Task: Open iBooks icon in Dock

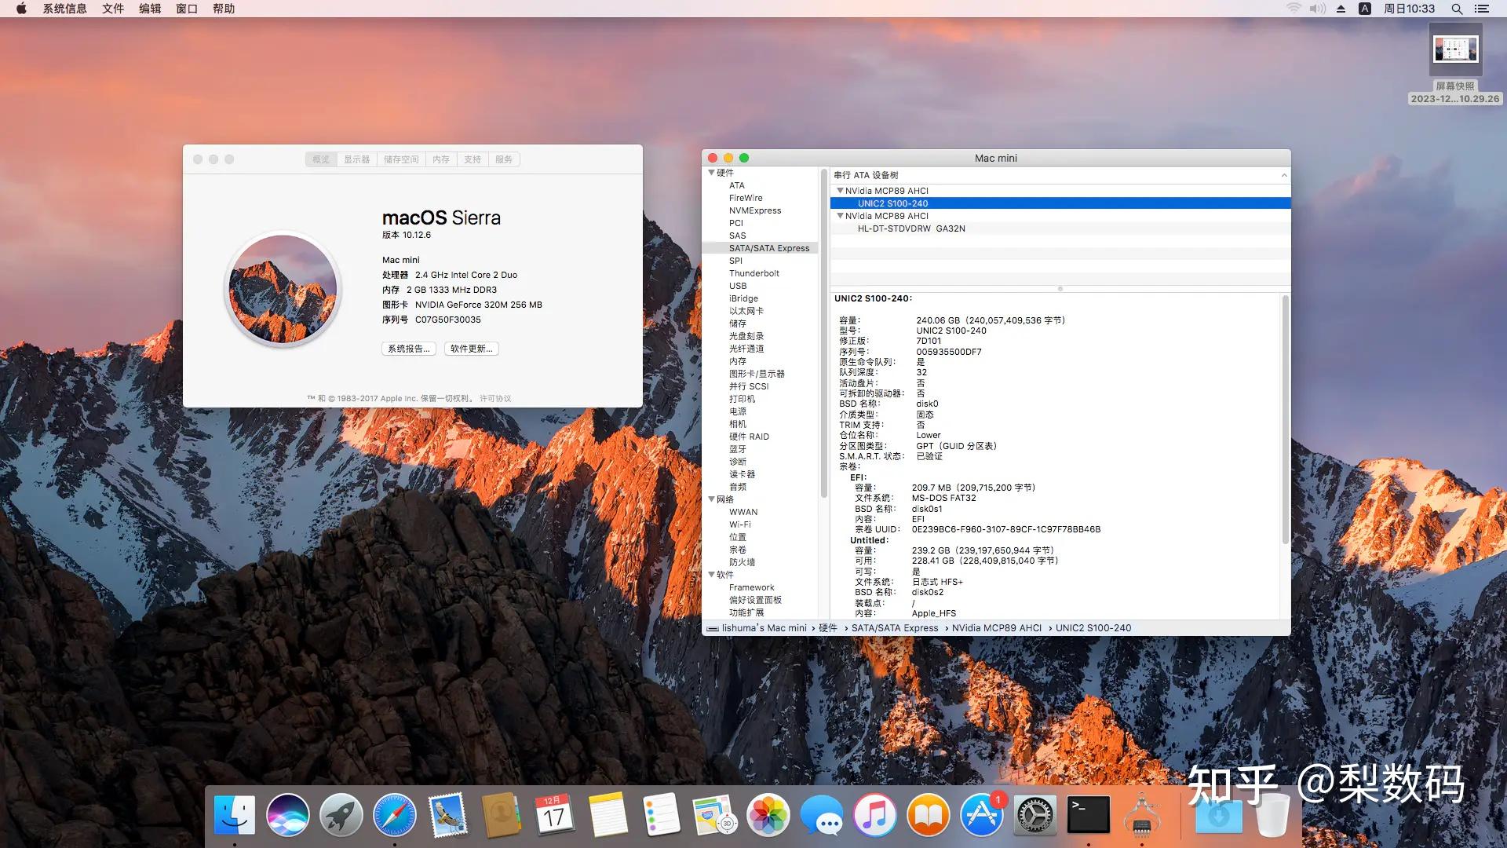Action: (x=928, y=815)
